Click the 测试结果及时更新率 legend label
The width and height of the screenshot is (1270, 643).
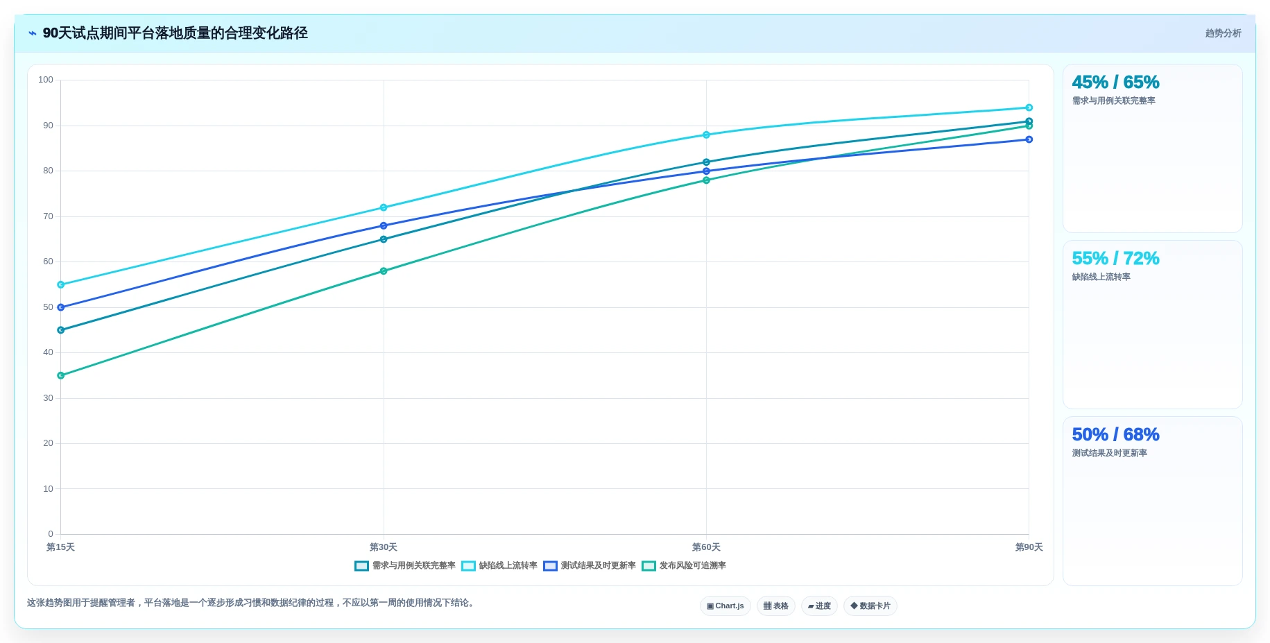pos(599,566)
